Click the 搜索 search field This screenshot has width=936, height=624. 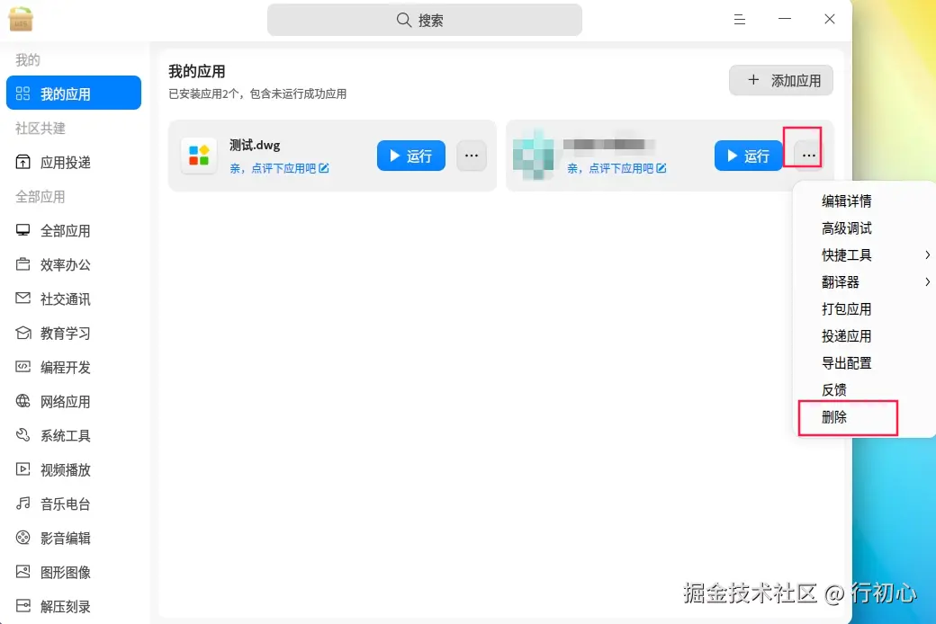click(425, 20)
